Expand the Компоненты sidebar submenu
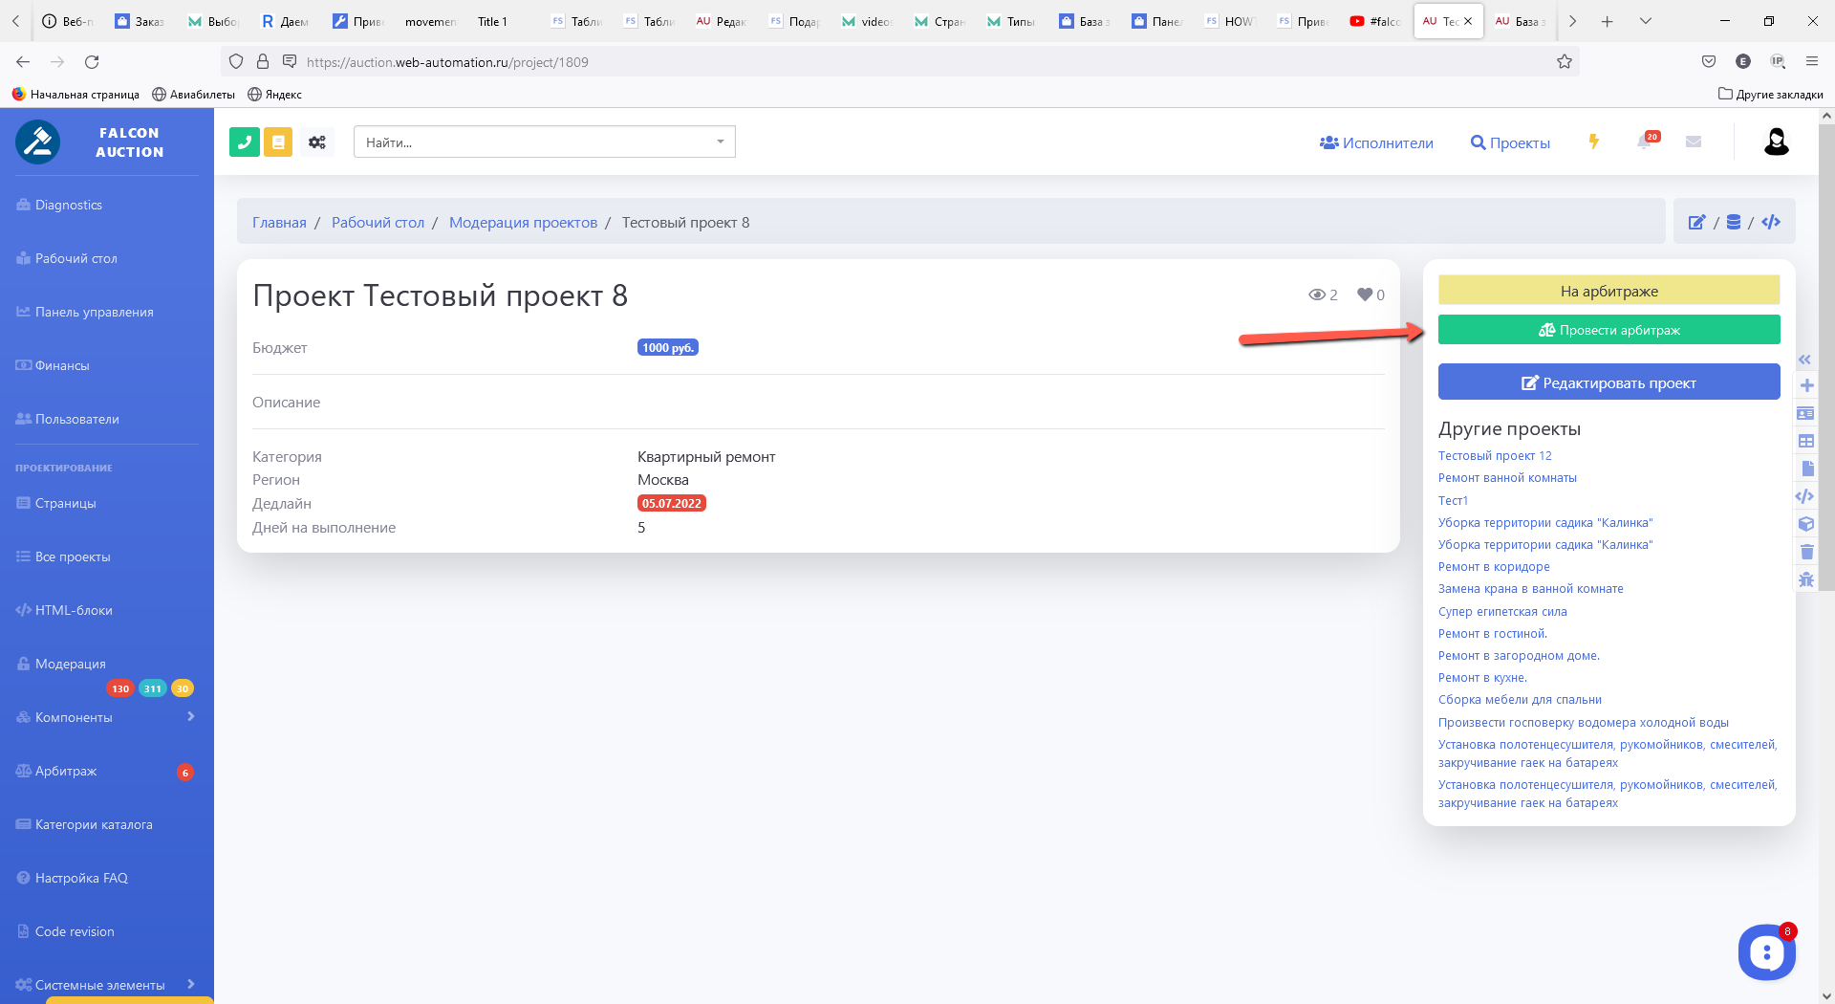The height and width of the screenshot is (1004, 1835). pos(190,717)
